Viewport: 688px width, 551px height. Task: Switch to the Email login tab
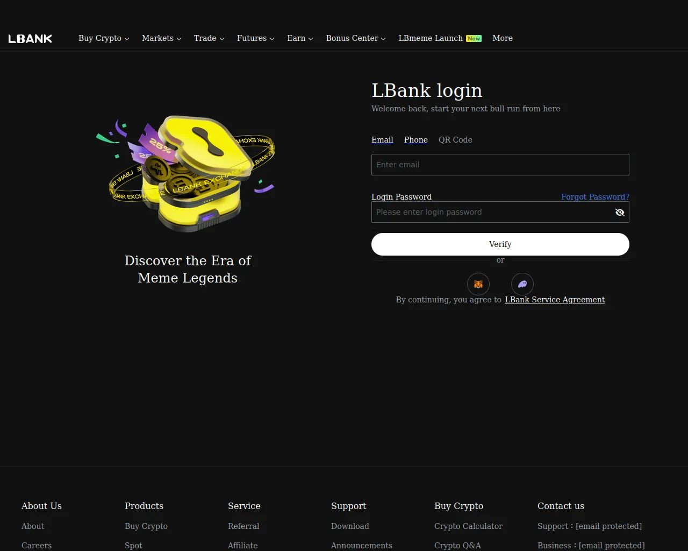tap(382, 140)
